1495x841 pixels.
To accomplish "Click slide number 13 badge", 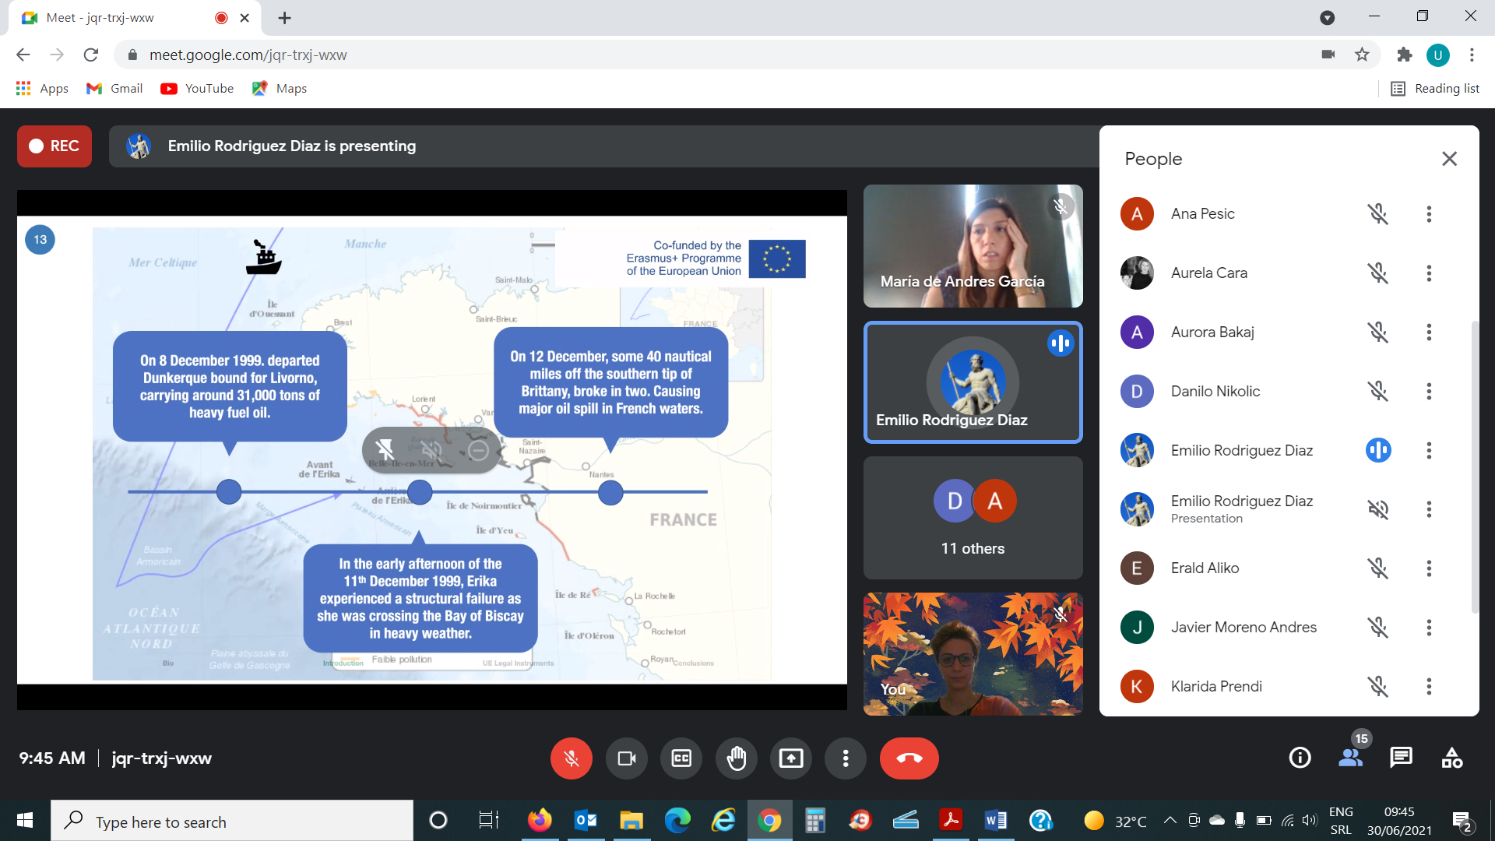I will point(40,240).
